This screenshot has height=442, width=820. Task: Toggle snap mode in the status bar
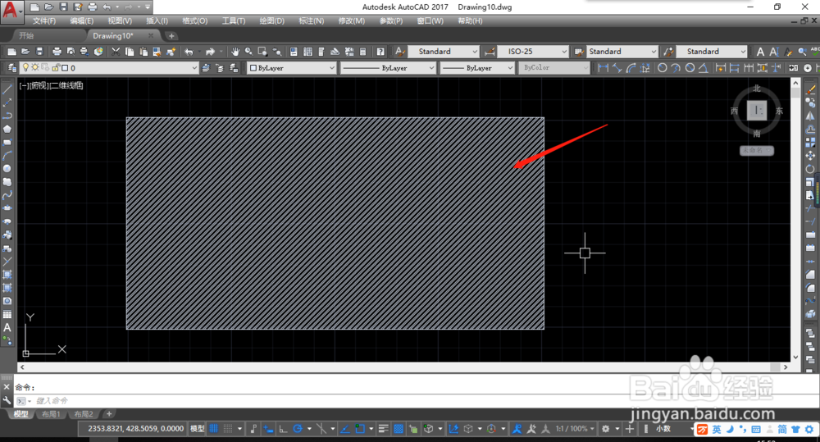pyautogui.click(x=228, y=428)
